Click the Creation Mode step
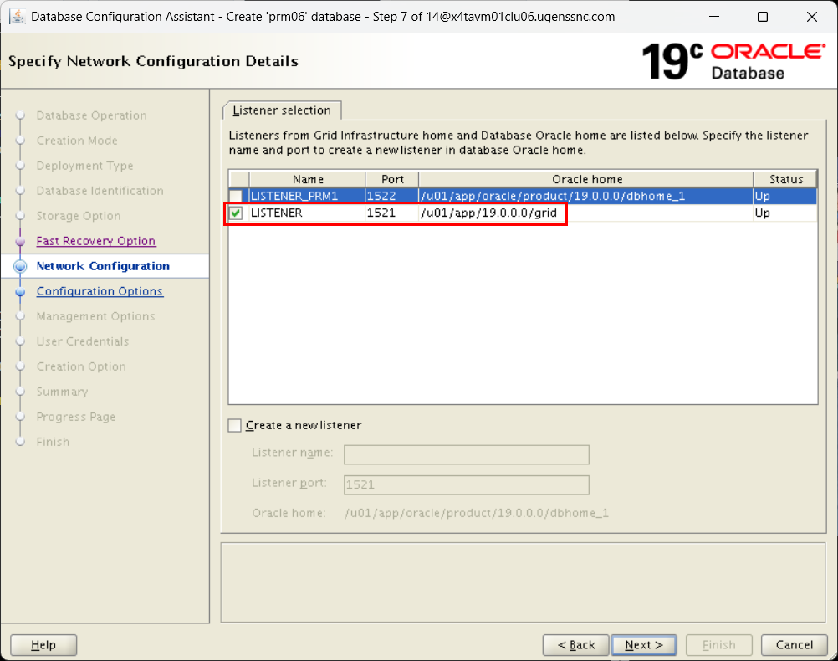The image size is (838, 661). click(x=77, y=141)
